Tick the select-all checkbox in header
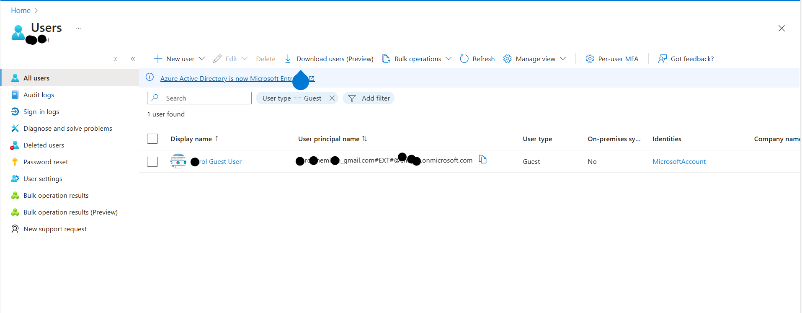The image size is (802, 313). pos(152,139)
